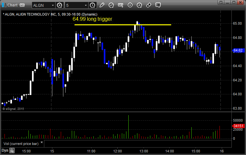
Task: Open the alerts 'A' circle menu
Action: click(x=139, y=5)
